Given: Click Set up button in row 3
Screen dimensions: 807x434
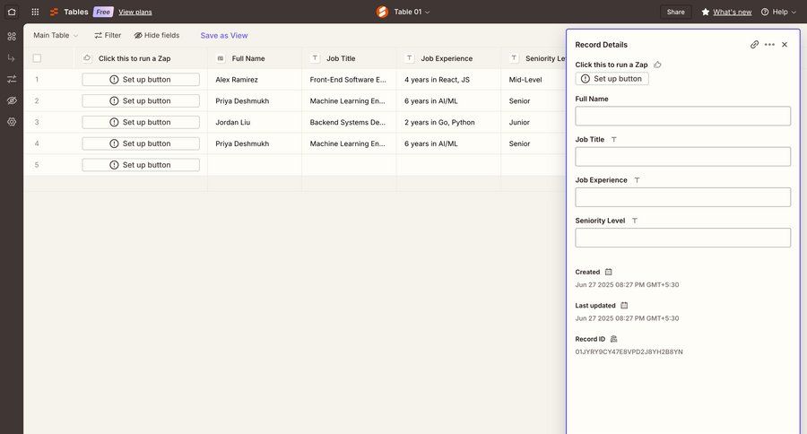Looking at the screenshot, I should coord(141,122).
